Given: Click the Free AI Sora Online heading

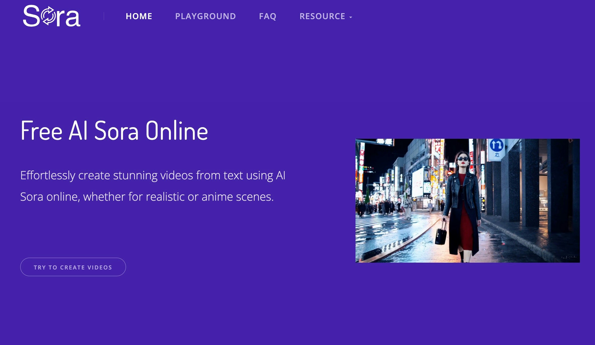Looking at the screenshot, I should [x=114, y=130].
